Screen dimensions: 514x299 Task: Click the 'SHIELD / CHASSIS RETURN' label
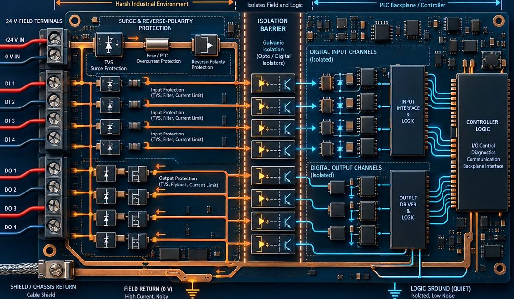[x=43, y=287]
